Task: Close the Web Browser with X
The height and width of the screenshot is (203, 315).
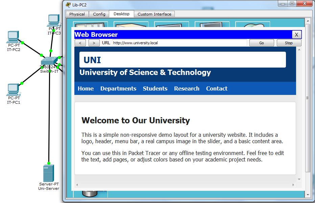Action: click(x=296, y=34)
